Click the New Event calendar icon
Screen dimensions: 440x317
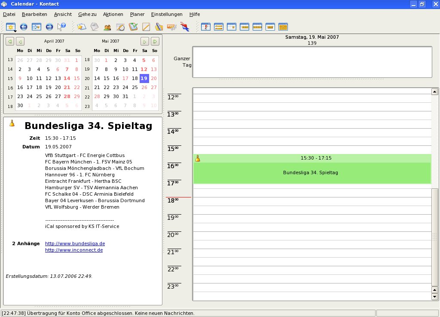click(x=11, y=27)
